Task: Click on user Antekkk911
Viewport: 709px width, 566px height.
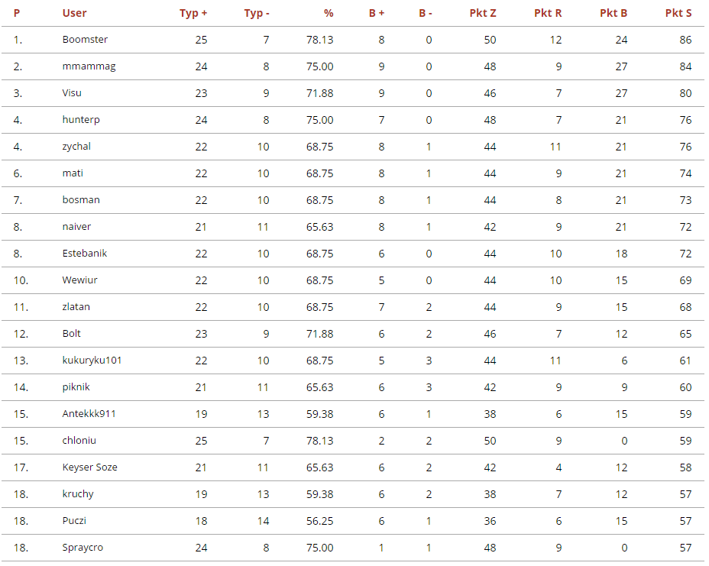Action: tap(89, 414)
